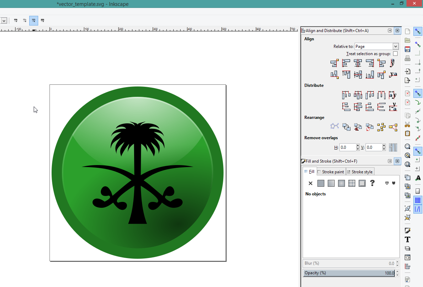423x287 pixels.
Task: Click the Align right edges icon
Action: pos(370,63)
